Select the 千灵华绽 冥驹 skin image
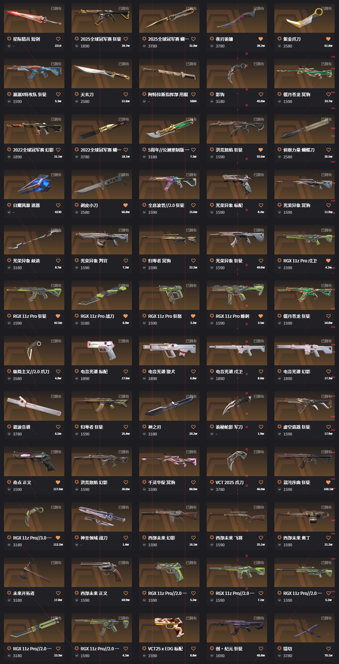The width and height of the screenshot is (339, 664). pyautogui.click(x=169, y=461)
